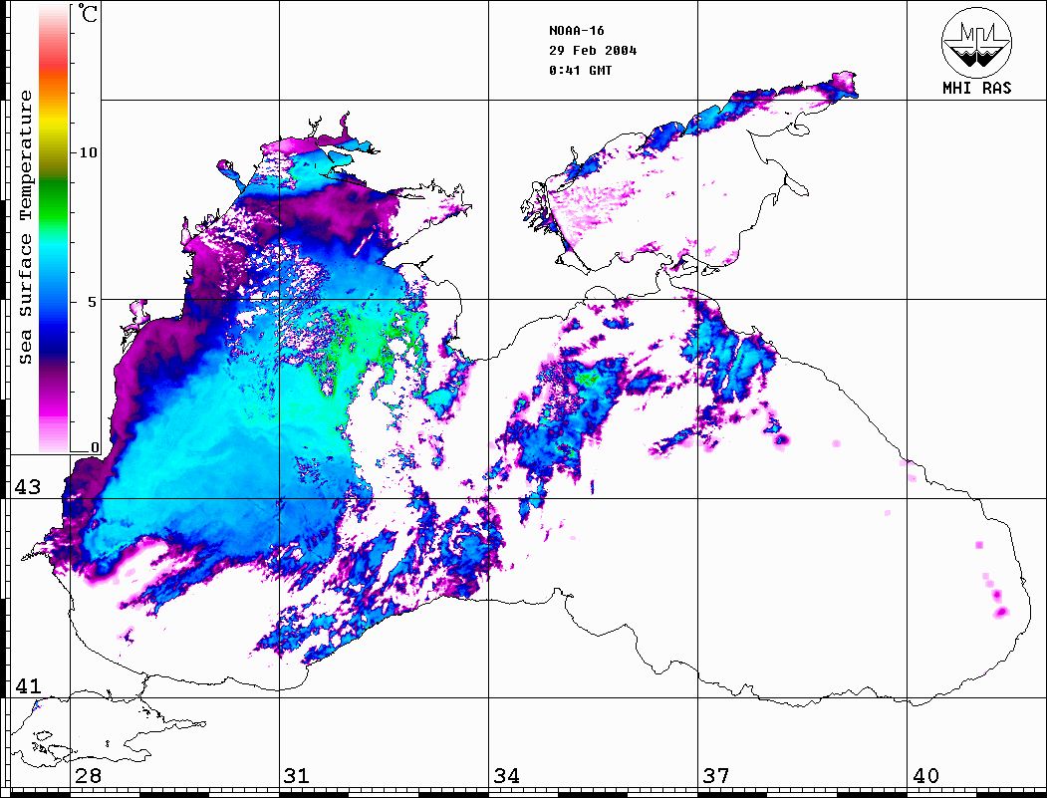The height and width of the screenshot is (798, 1047).
Task: Select the 'NOAA-16' satellite label
Action: click(x=576, y=31)
